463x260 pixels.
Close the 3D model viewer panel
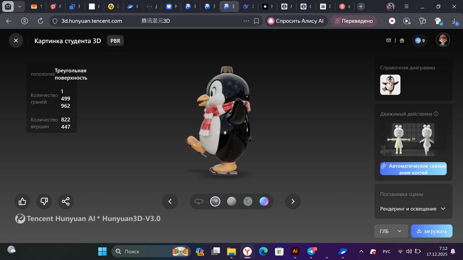[16, 41]
